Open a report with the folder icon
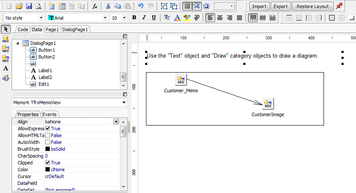The height and width of the screenshot is (193, 356). coord(19,6)
